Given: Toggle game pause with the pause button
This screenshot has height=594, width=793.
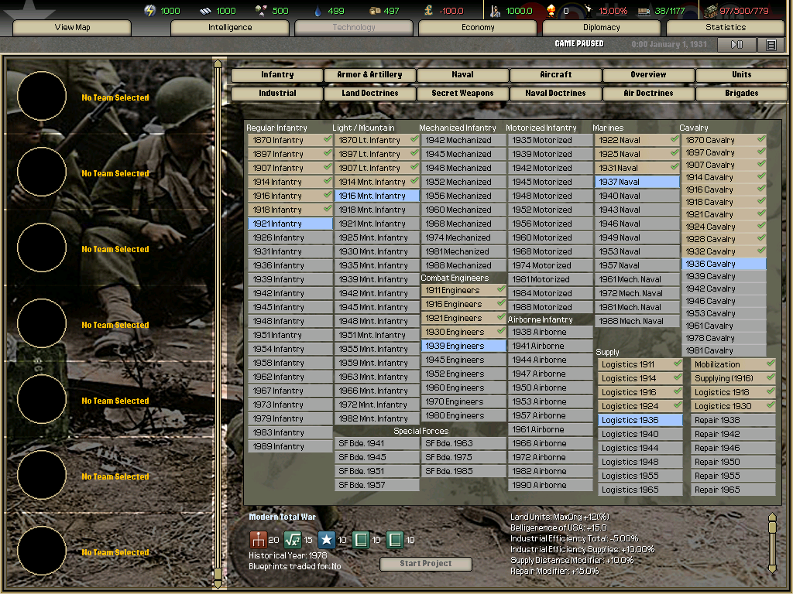Looking at the screenshot, I should click(736, 44).
